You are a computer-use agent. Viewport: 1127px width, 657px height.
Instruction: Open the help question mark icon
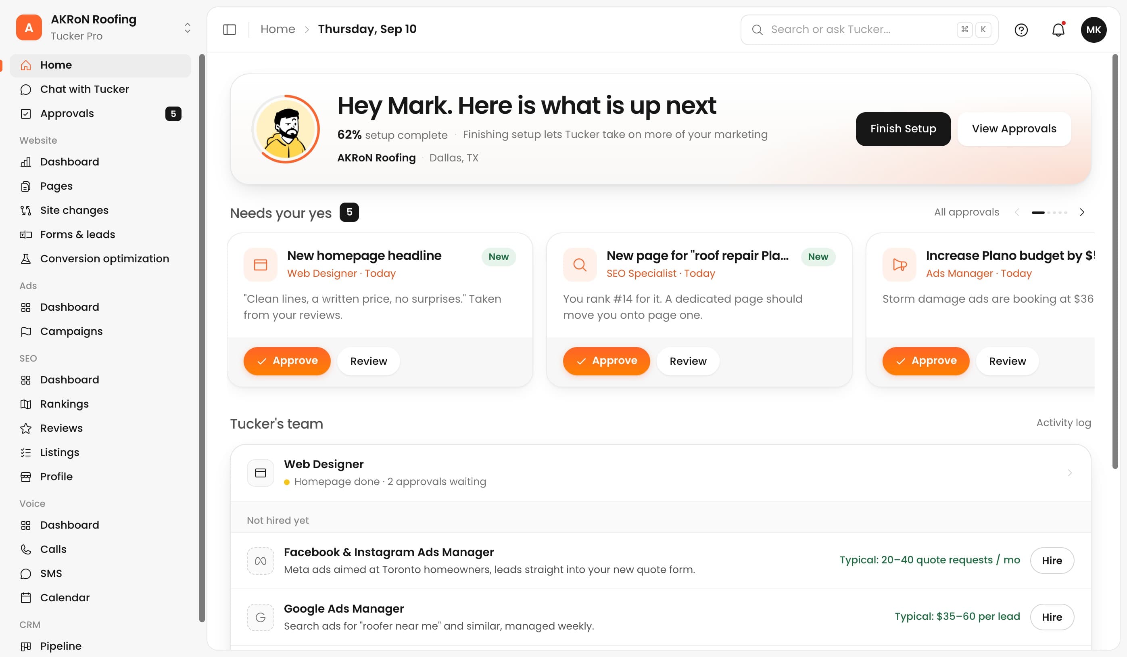(1021, 30)
